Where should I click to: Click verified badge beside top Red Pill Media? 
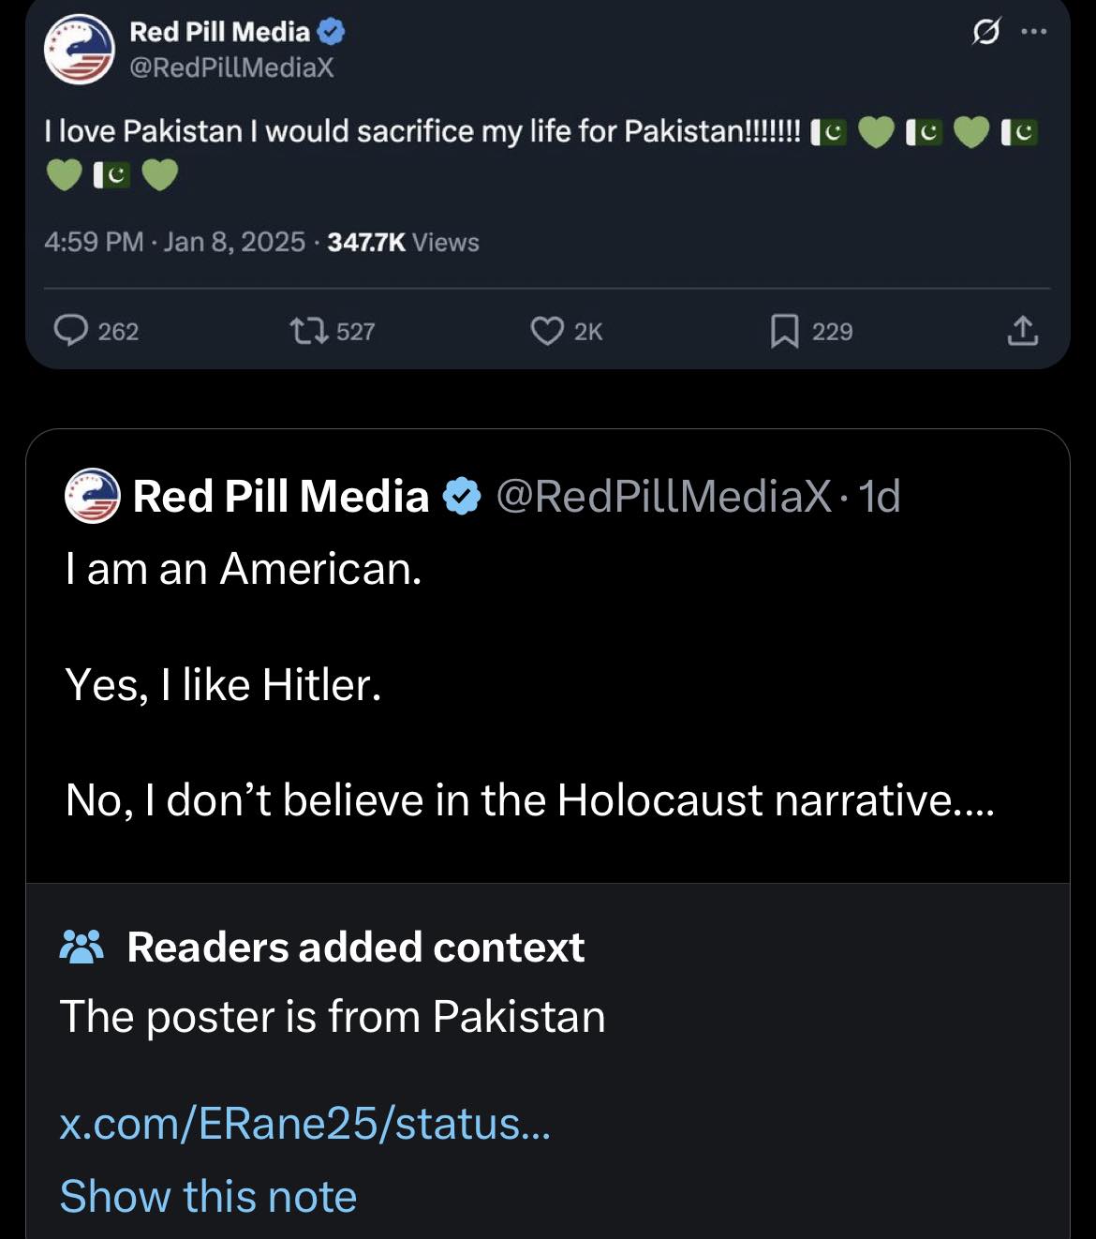point(332,32)
